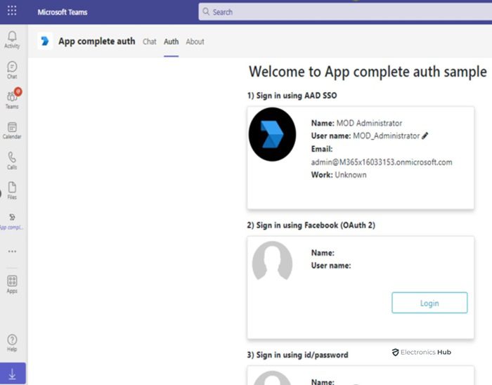Viewport: 492px width, 385px height.
Task: Click the search magnifier icon
Action: tap(206, 12)
